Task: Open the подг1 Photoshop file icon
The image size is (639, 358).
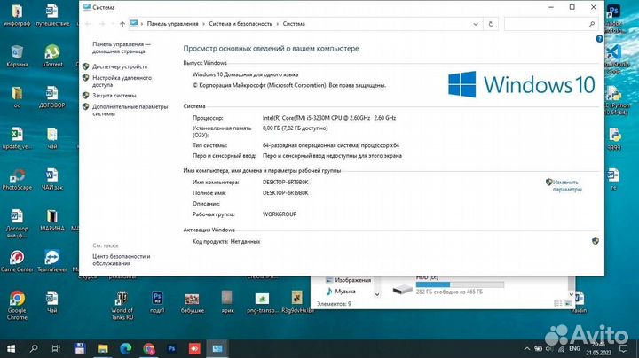Action: 157,302
